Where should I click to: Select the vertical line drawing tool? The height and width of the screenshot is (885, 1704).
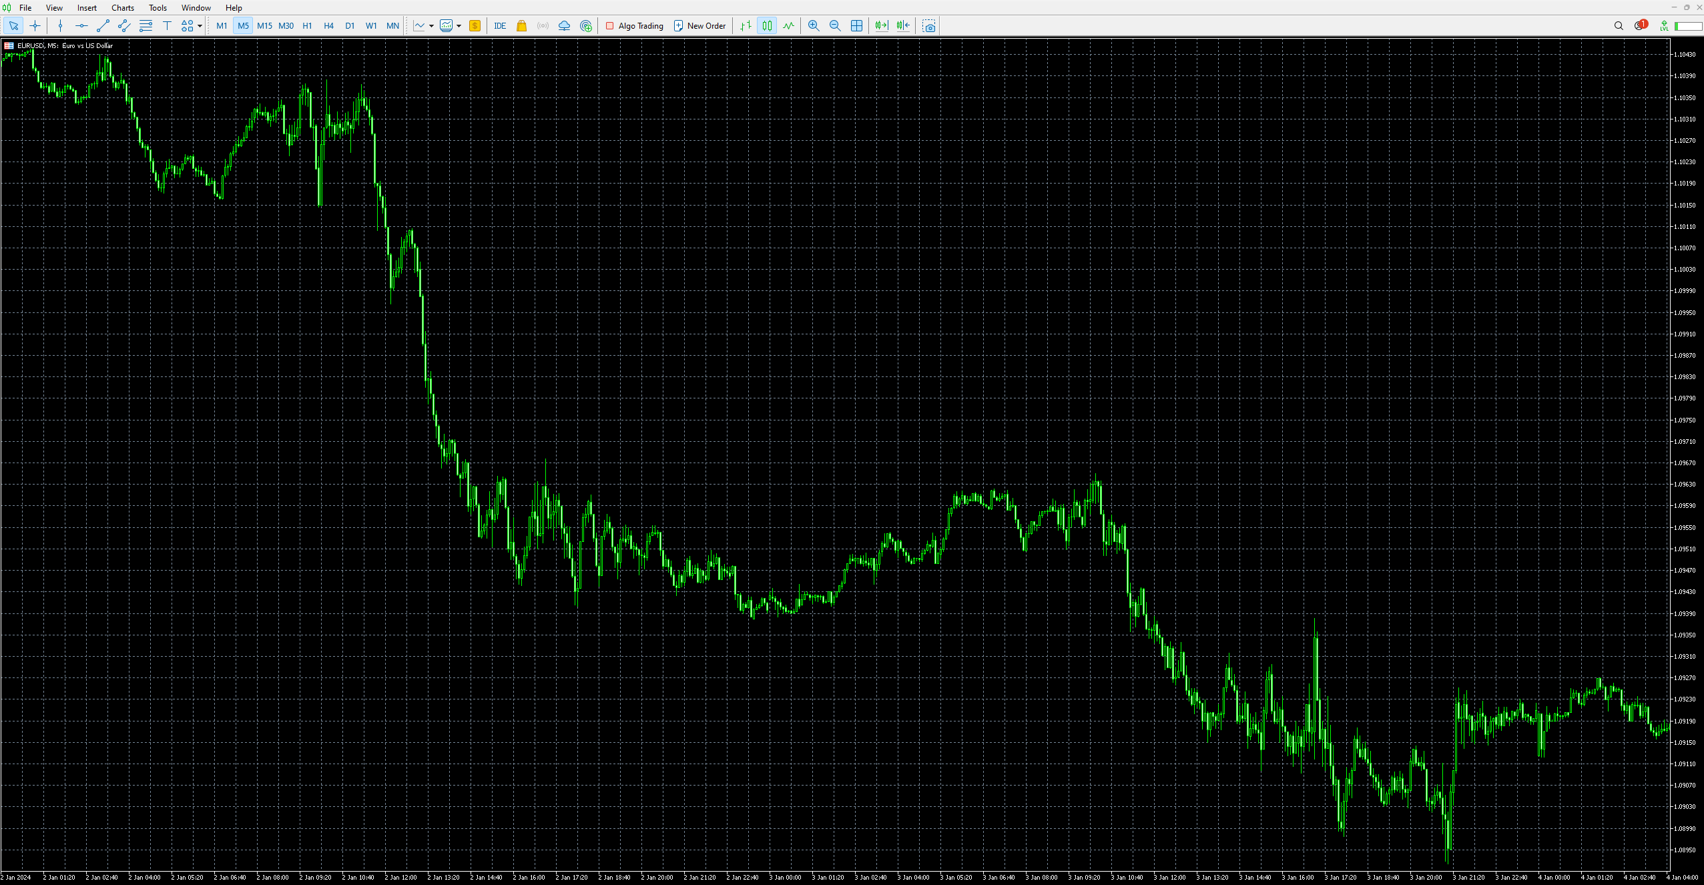click(60, 26)
